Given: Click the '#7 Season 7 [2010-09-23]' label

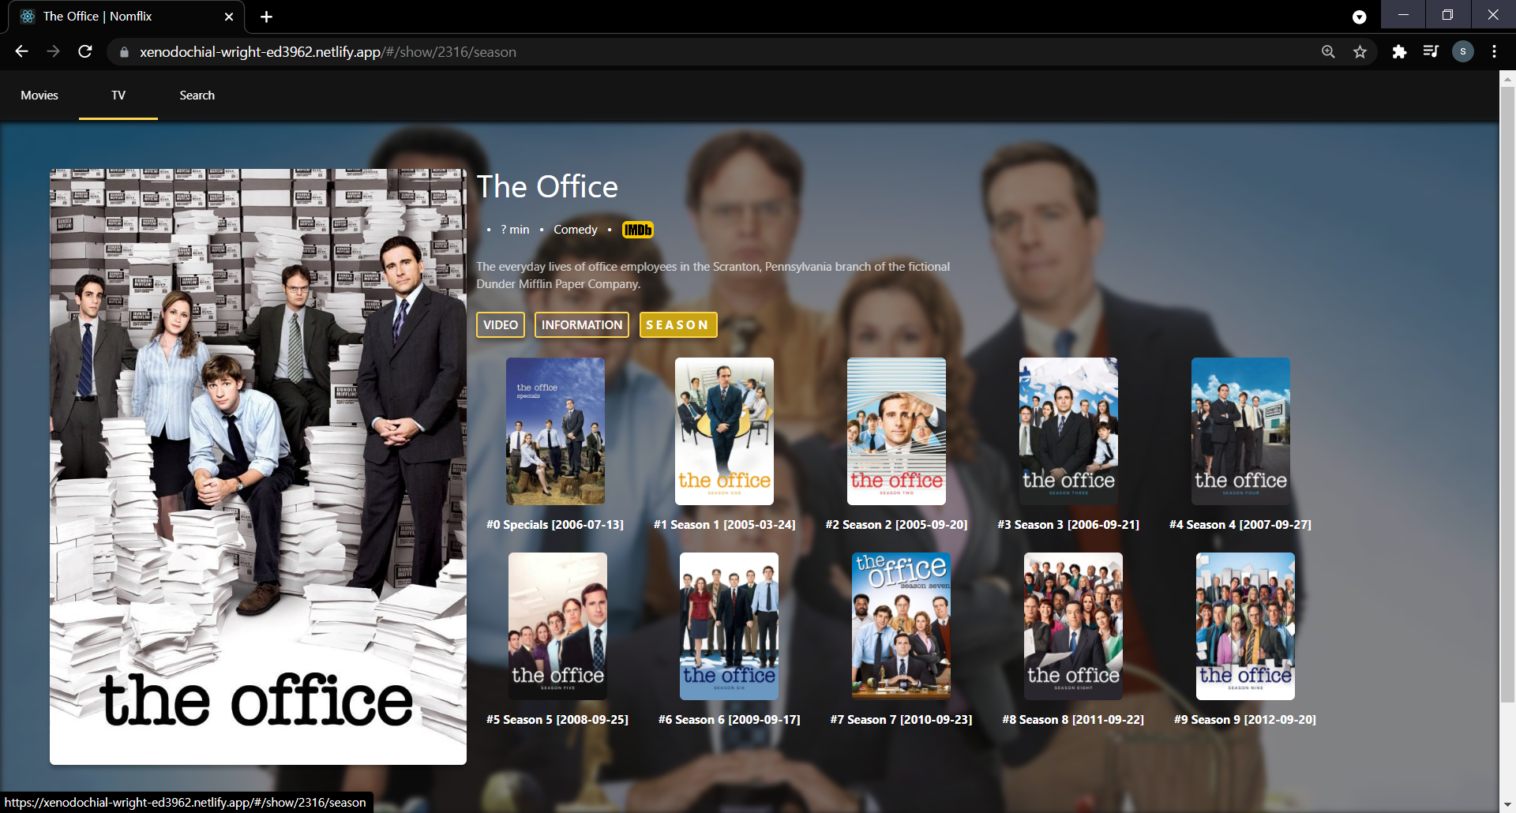Looking at the screenshot, I should click(901, 719).
